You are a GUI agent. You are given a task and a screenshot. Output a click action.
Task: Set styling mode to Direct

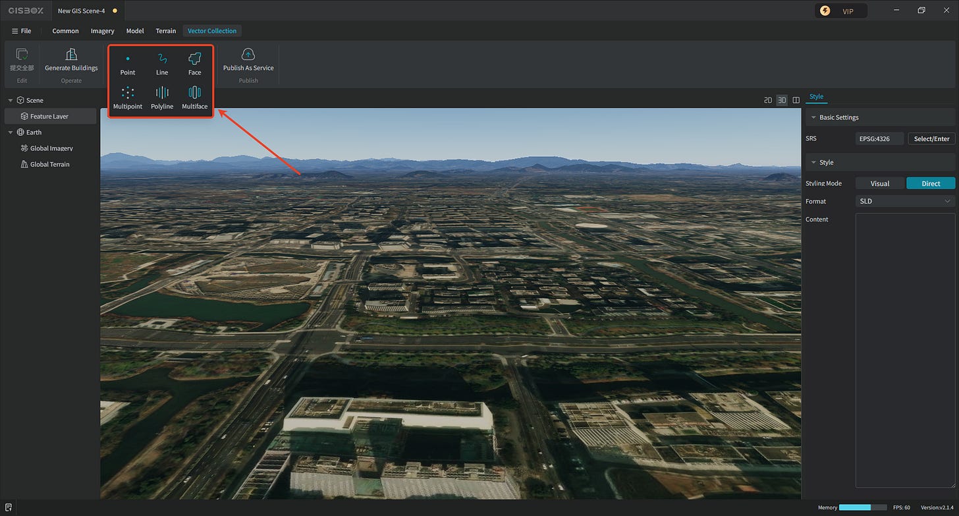point(931,183)
